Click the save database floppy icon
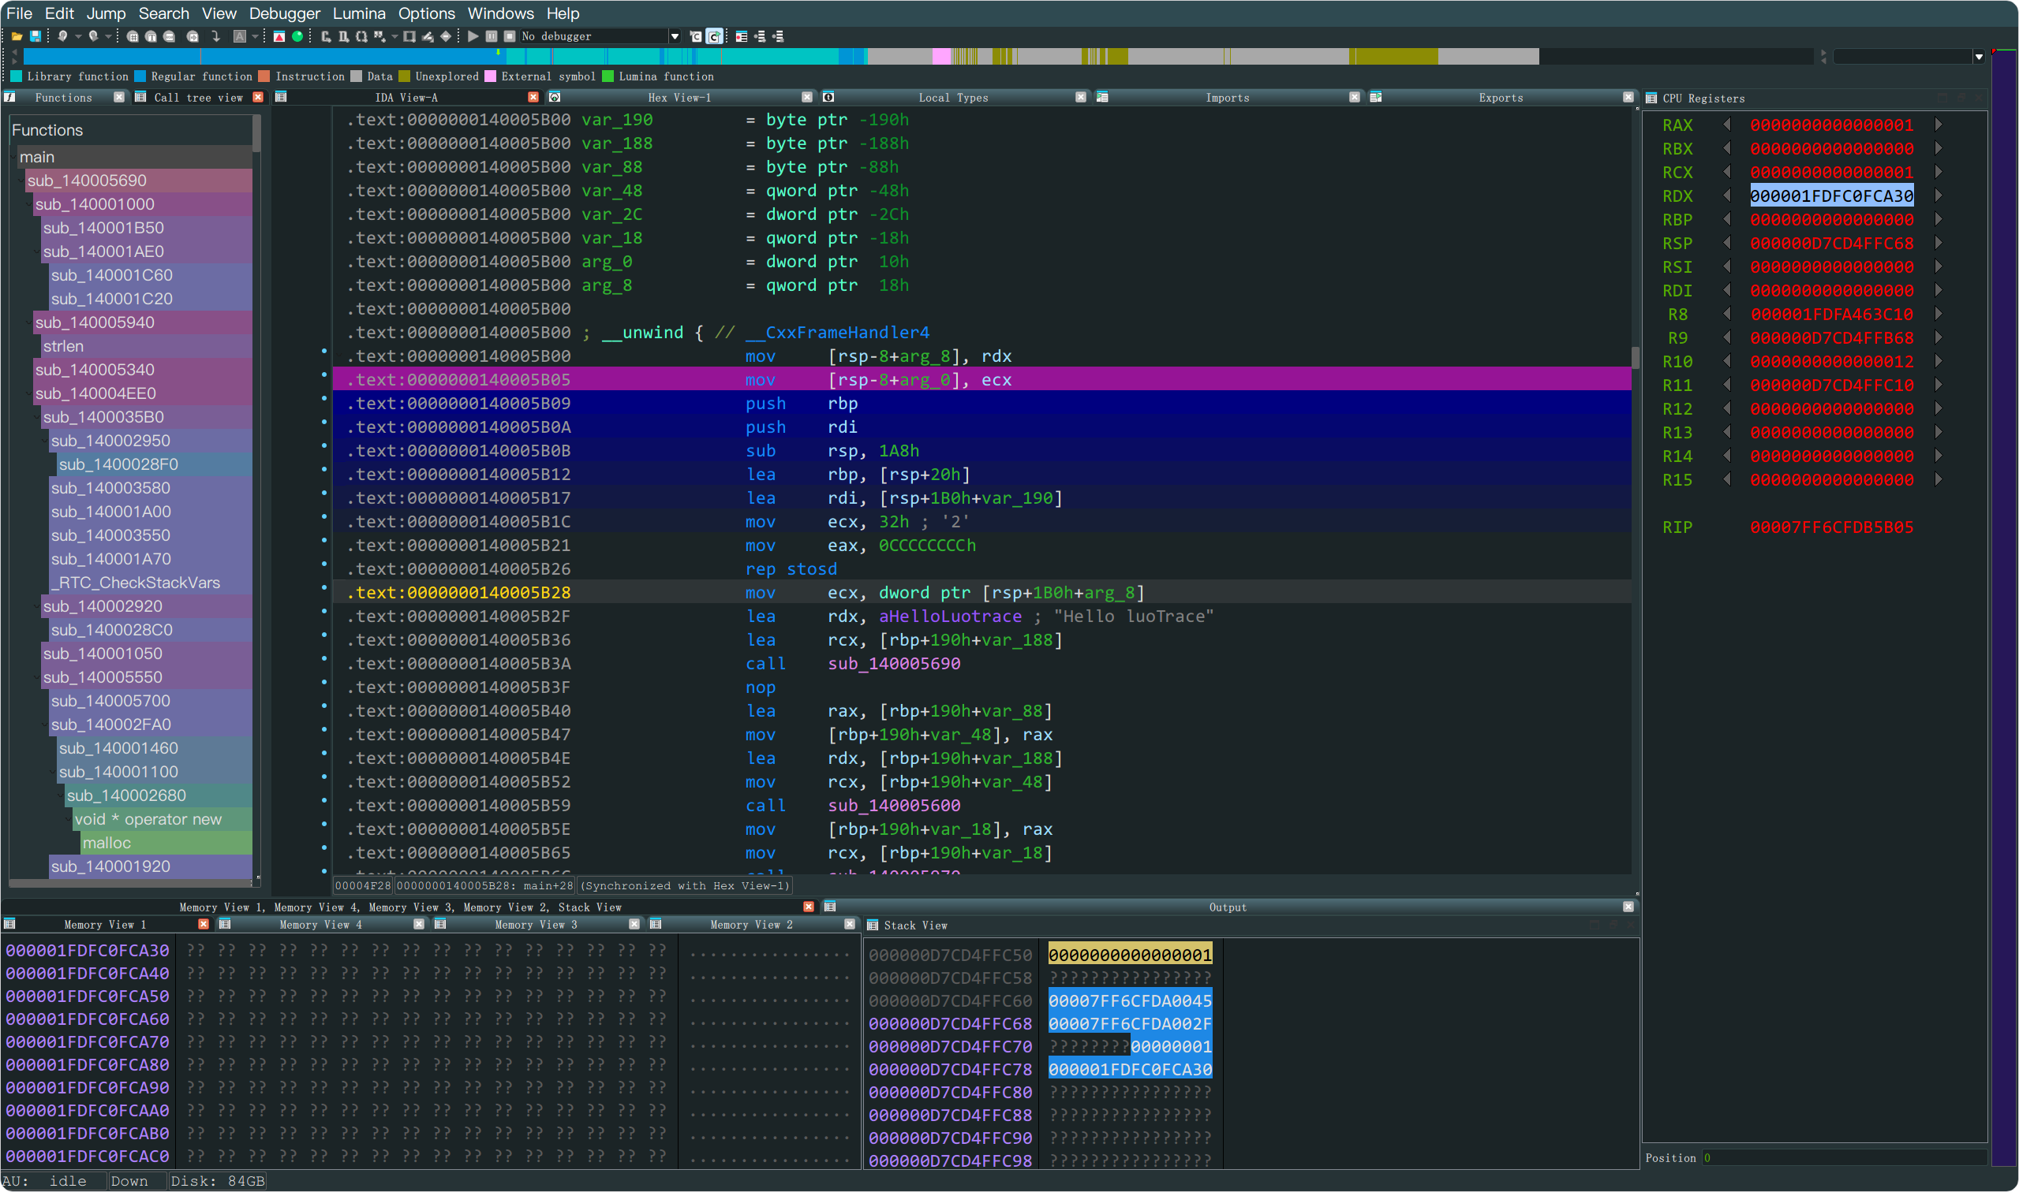This screenshot has width=2019, height=1192. click(x=36, y=36)
